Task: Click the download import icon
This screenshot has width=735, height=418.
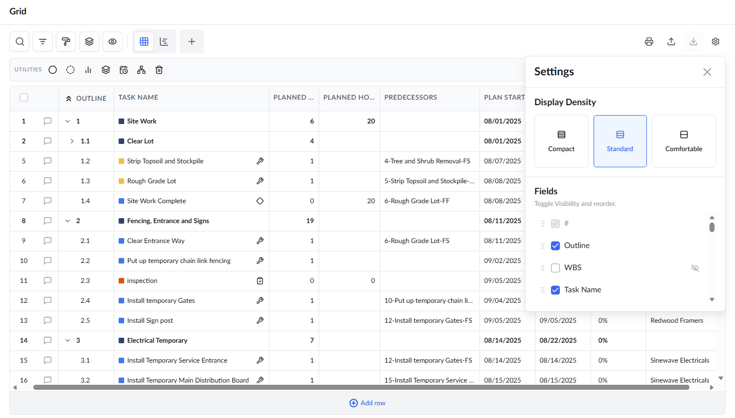Action: pos(693,42)
